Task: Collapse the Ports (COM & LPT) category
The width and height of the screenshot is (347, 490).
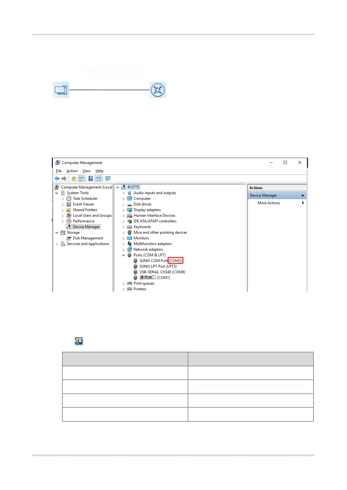Action: pyautogui.click(x=124, y=255)
